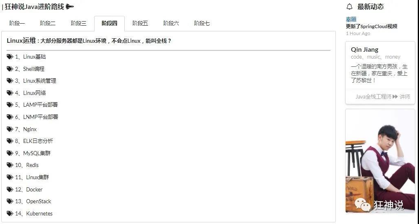Viewport: 419px width, 224px height.
Task: Click the Qin Jiang profile card name
Action: (x=364, y=50)
